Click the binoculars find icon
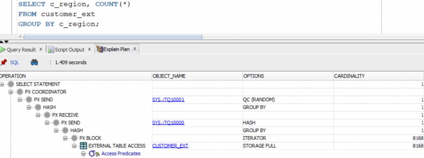 pyautogui.click(x=34, y=62)
